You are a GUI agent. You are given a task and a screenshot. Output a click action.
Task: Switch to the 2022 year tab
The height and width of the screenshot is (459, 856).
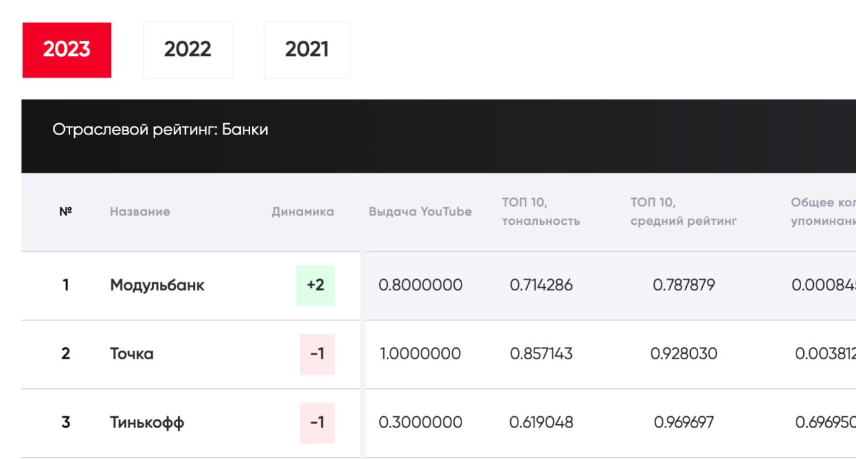pos(188,50)
